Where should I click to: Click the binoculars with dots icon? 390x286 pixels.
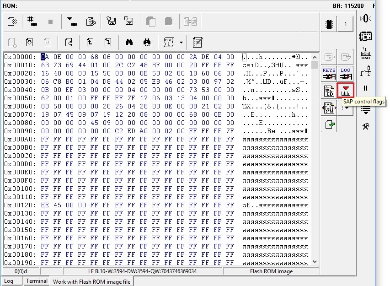click(x=147, y=42)
